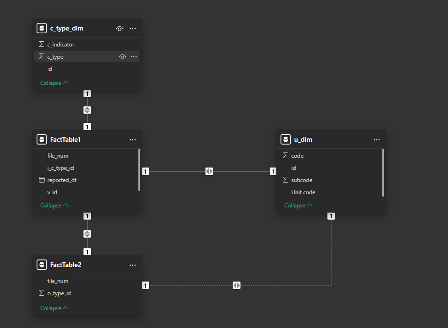The height and width of the screenshot is (328, 448).
Task: Click cardinality 1 marker below c_type_dim
Action: [87, 93]
